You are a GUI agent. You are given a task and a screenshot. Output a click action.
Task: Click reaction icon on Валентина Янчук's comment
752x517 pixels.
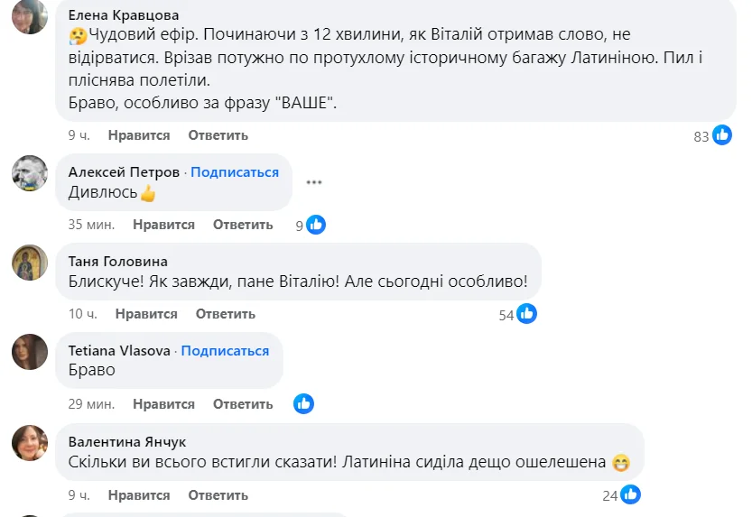click(x=630, y=494)
